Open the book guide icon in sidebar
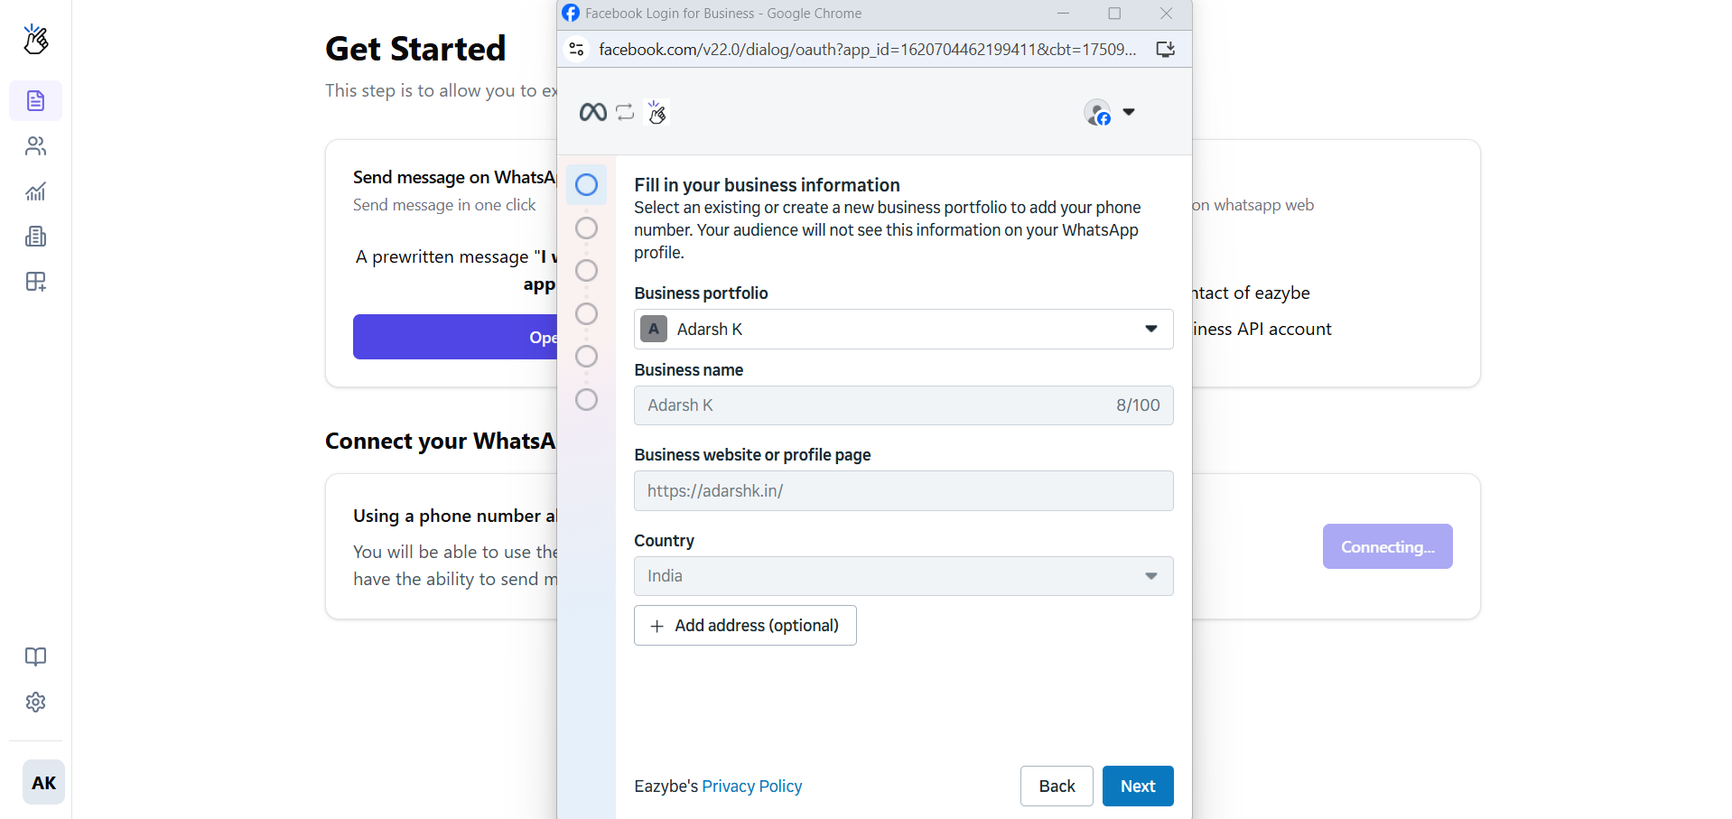This screenshot has height=819, width=1732. click(x=35, y=656)
